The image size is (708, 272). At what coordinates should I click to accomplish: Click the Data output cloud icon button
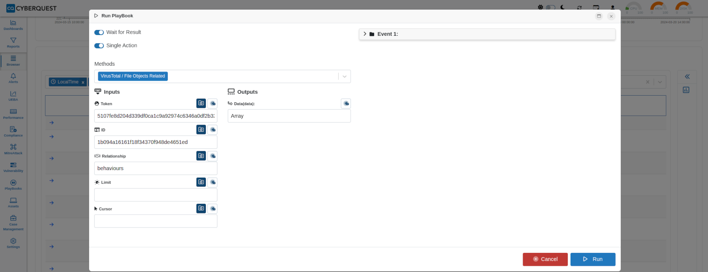346,103
